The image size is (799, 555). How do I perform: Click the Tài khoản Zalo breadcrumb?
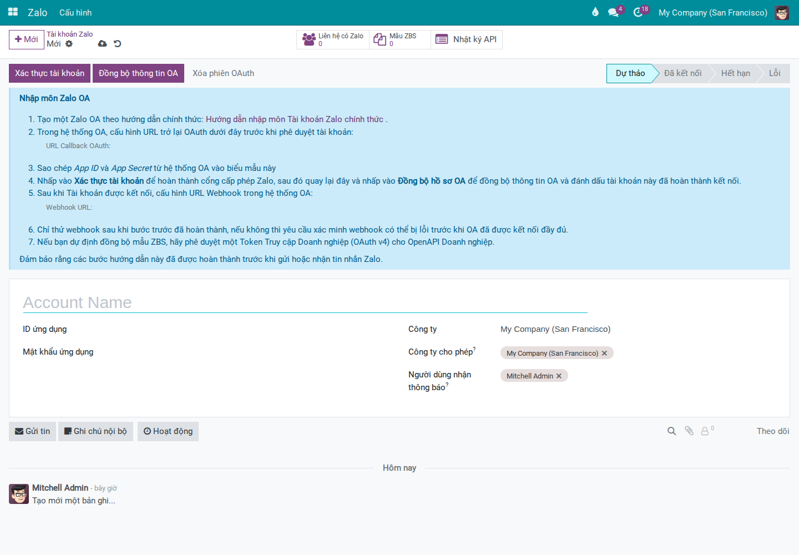coord(69,34)
